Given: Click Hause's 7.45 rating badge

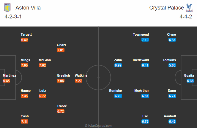Looking at the screenshot, I should click(x=24, y=96).
